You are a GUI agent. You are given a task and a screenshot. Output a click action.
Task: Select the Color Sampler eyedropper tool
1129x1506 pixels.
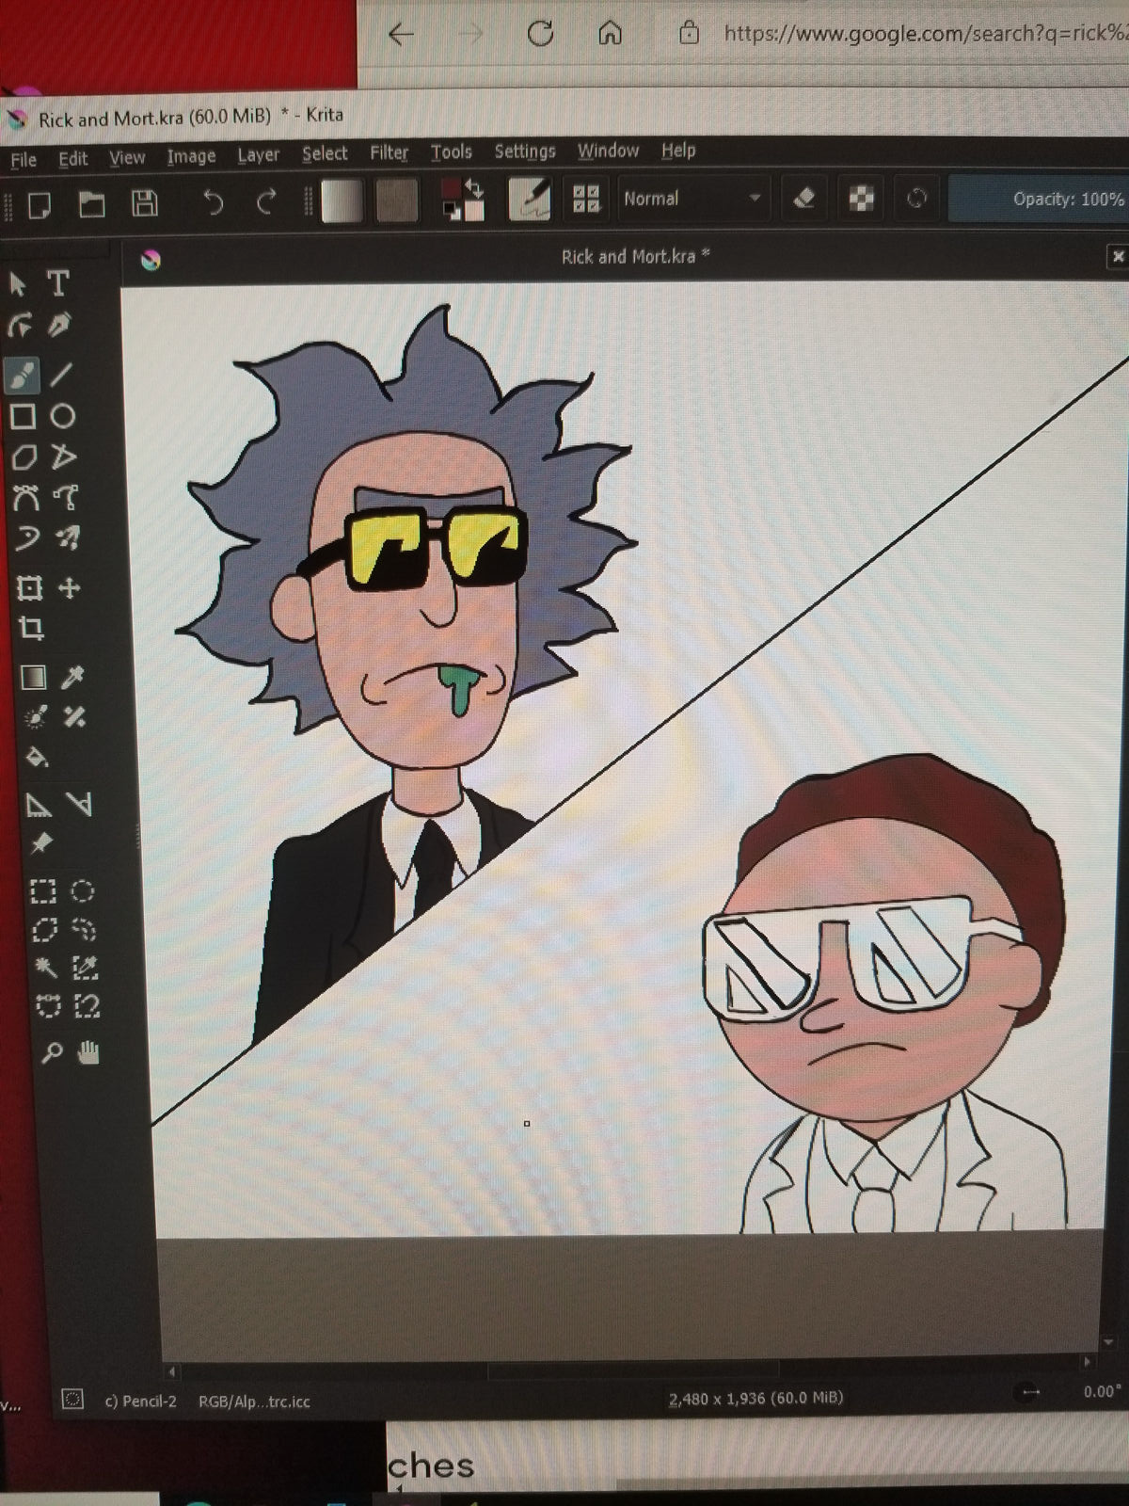[x=72, y=677]
